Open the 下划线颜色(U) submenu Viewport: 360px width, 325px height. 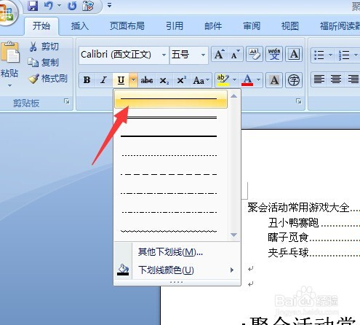click(177, 270)
